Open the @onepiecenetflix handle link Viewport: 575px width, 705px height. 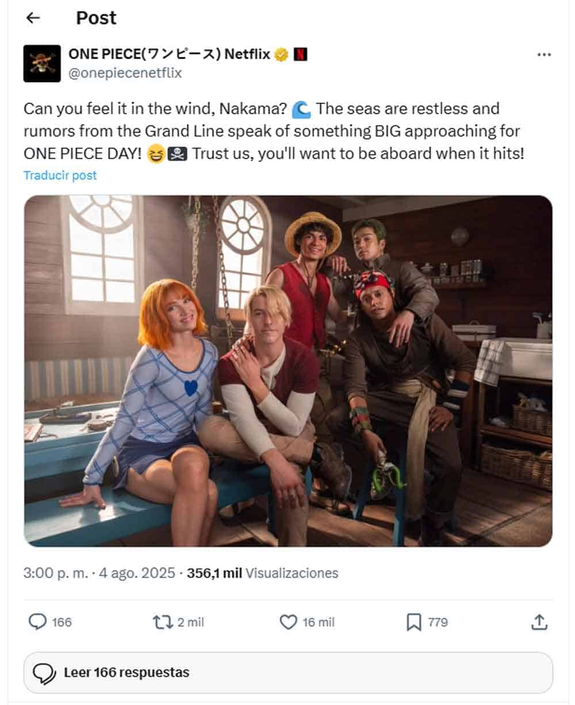click(125, 73)
